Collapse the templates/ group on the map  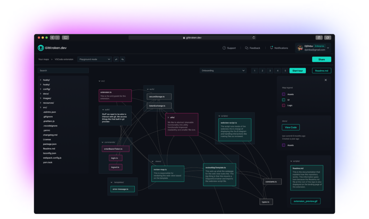112,182
